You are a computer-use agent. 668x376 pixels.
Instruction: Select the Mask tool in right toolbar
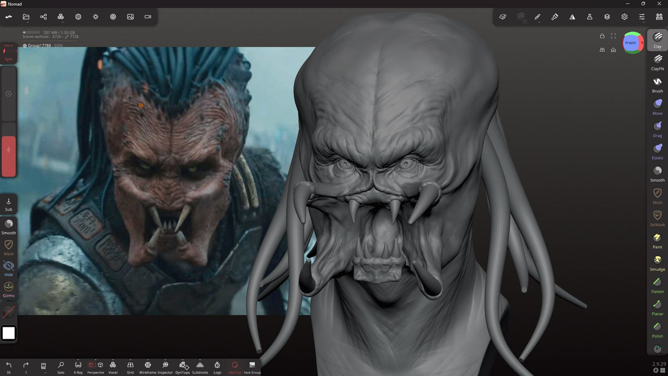click(657, 196)
